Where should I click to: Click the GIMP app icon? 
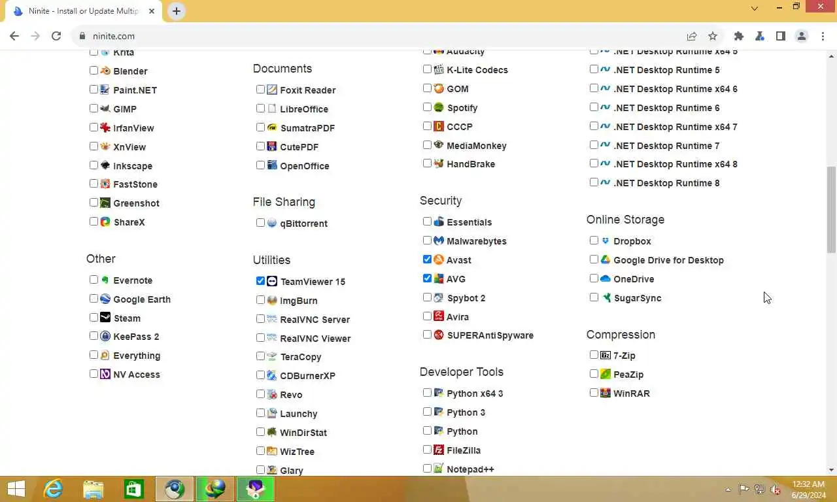[105, 109]
